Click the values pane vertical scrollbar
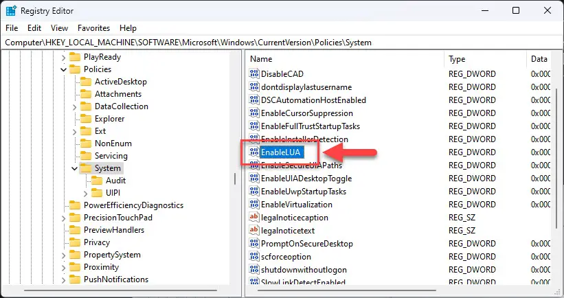This screenshot has width=564, height=298. pos(556,158)
